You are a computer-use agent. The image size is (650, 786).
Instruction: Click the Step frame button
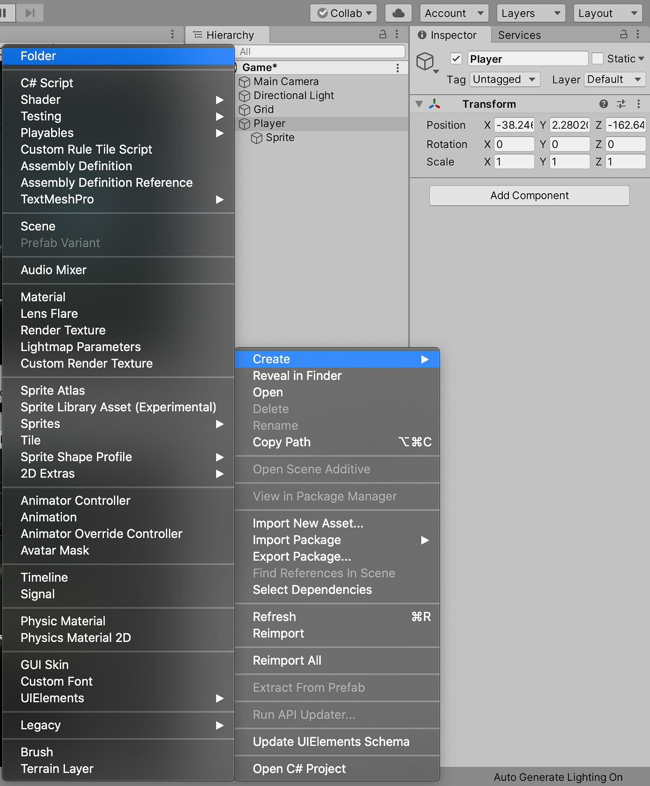tap(30, 13)
